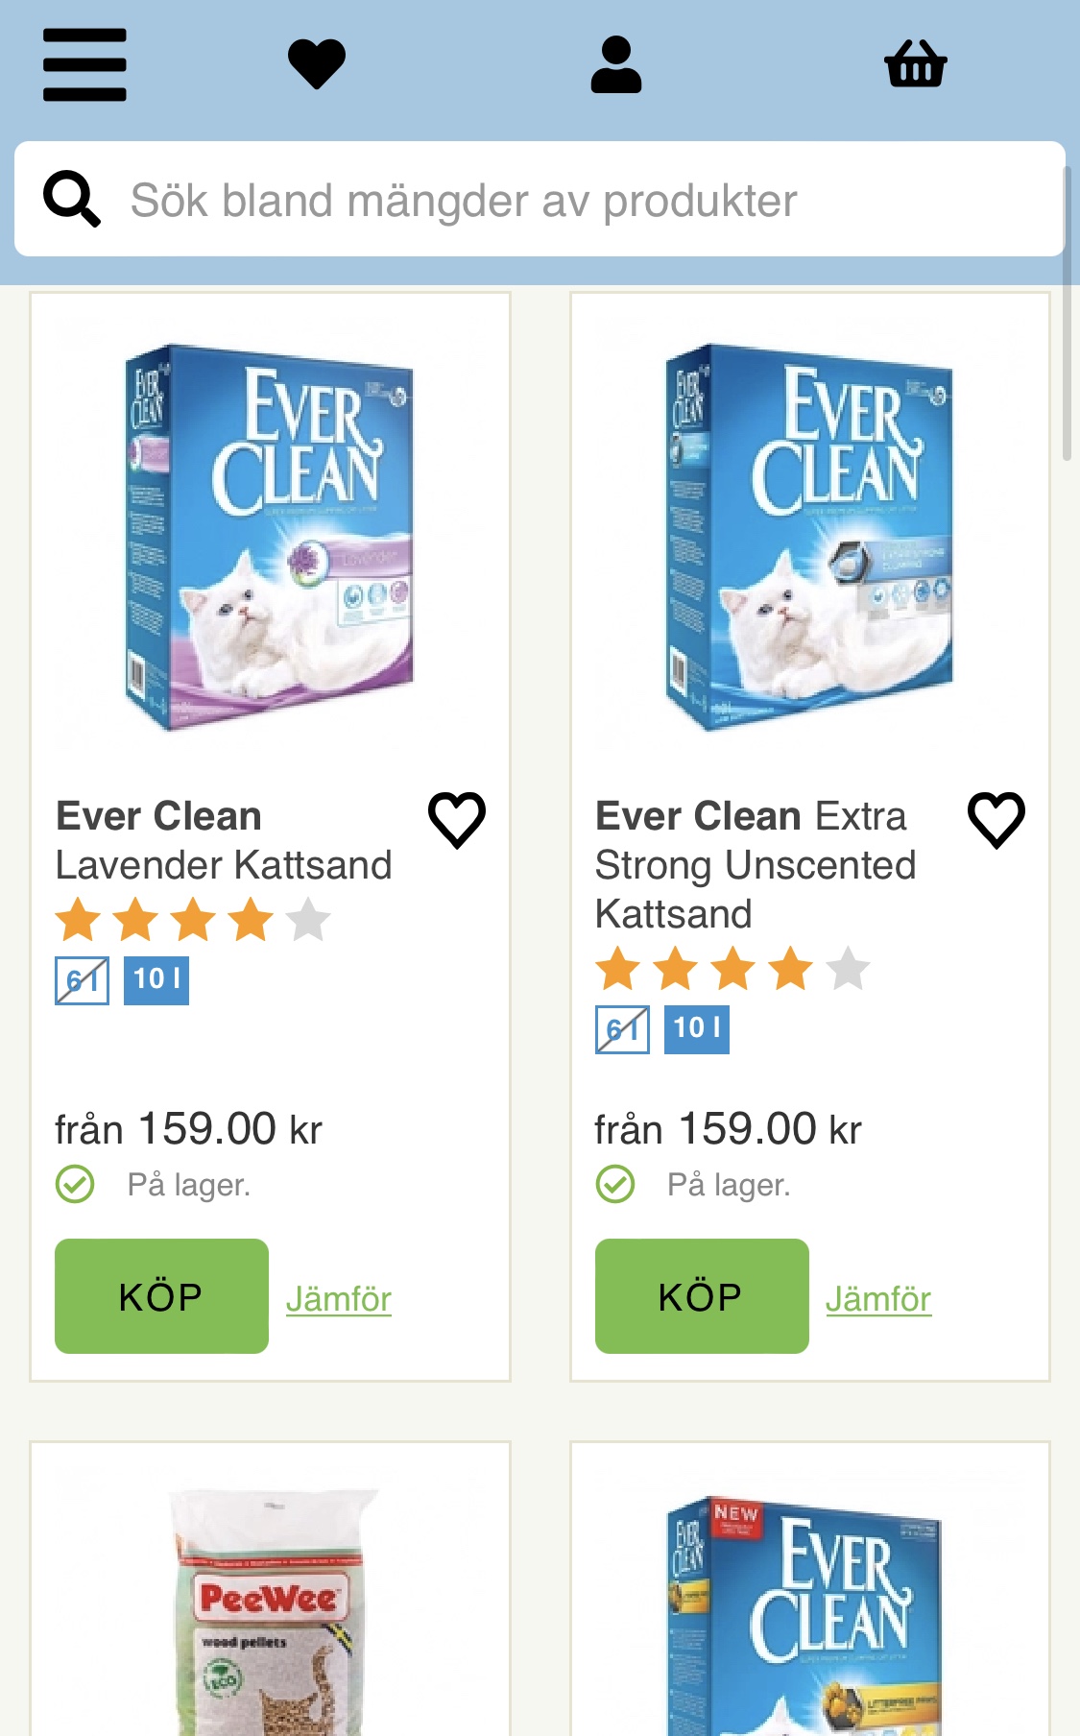The height and width of the screenshot is (1736, 1080).
Task: Open the shopping basket
Action: coord(915,64)
